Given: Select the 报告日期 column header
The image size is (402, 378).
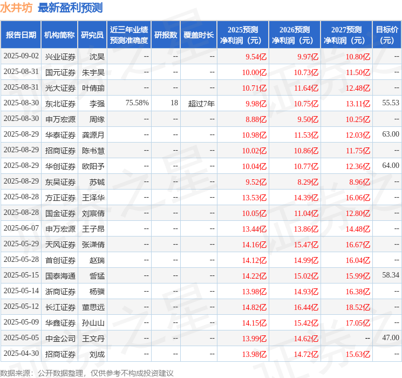Looking at the screenshot, I should tap(21, 35).
